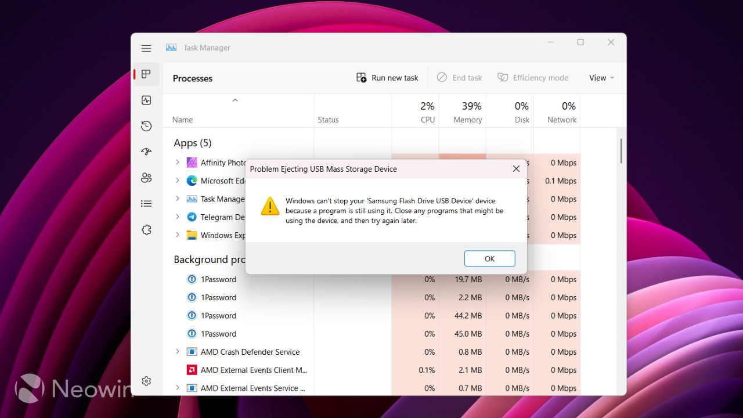Sort processes by the Network column

562,120
